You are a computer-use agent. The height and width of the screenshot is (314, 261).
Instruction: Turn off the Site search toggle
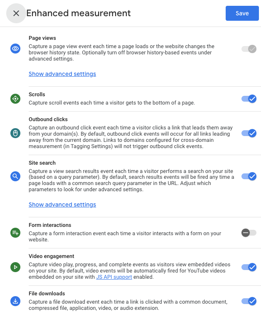[249, 176]
